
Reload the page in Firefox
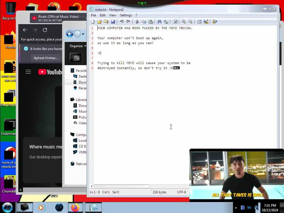tap(45, 30)
